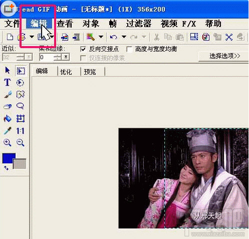
Task: Click the Redo arrow icon
Action: click(x=134, y=37)
